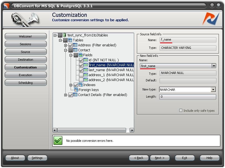The width and height of the screenshot is (225, 168).
Task: Click the source Name field f_name
Action: [188, 40]
